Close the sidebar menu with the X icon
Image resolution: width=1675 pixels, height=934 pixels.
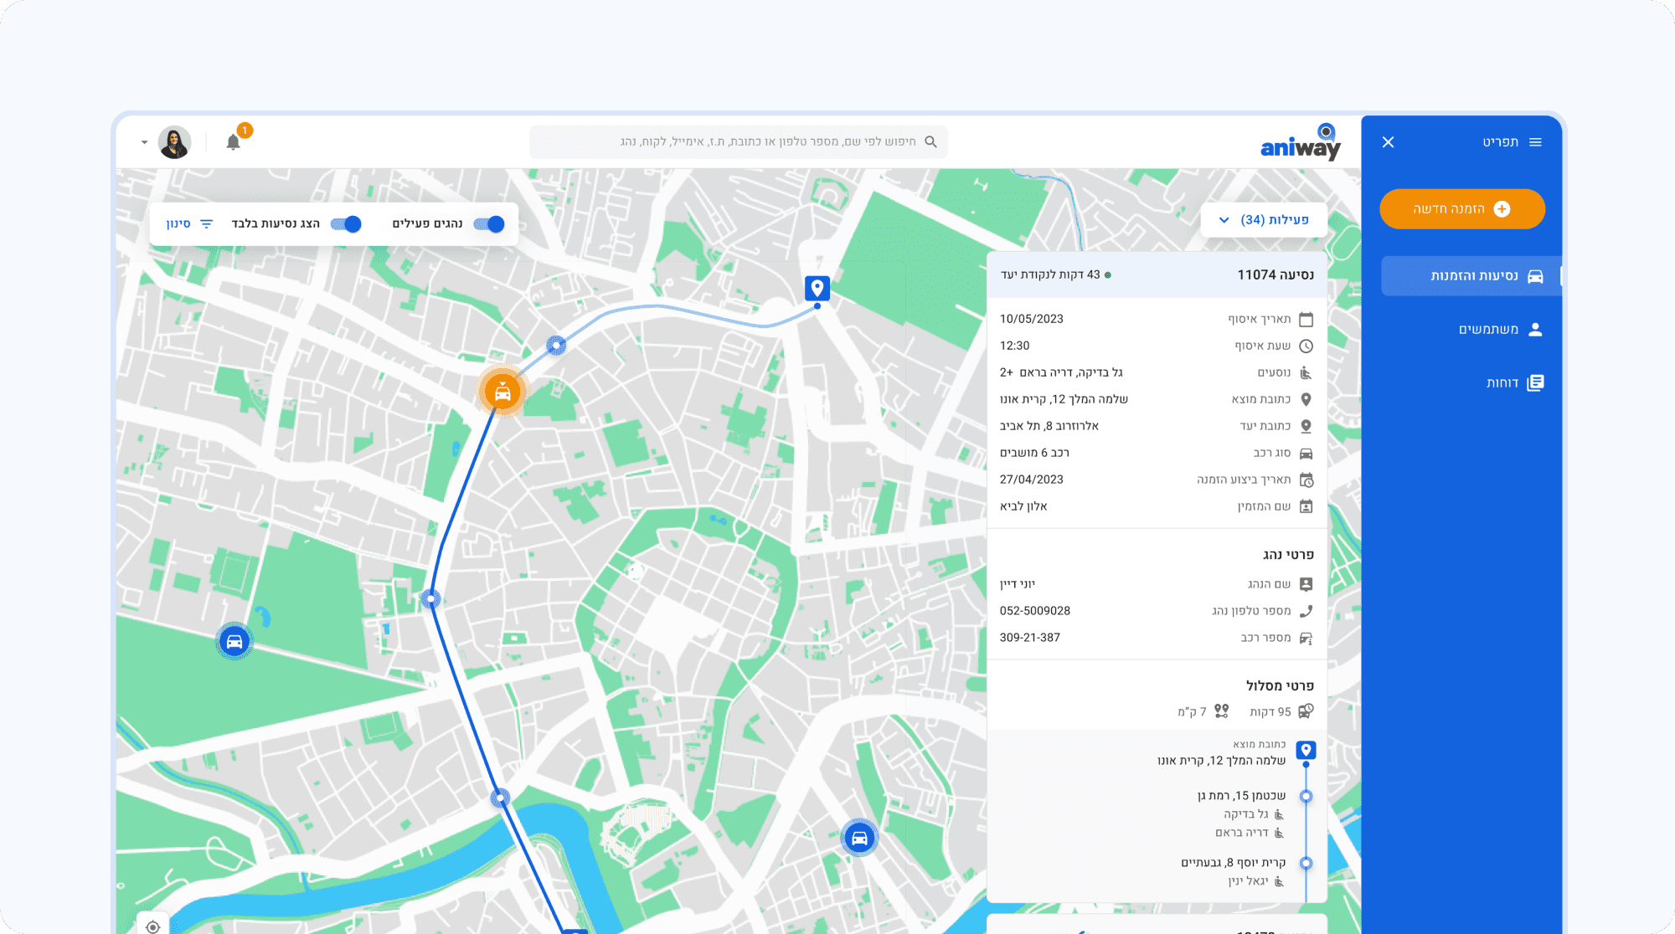point(1388,142)
